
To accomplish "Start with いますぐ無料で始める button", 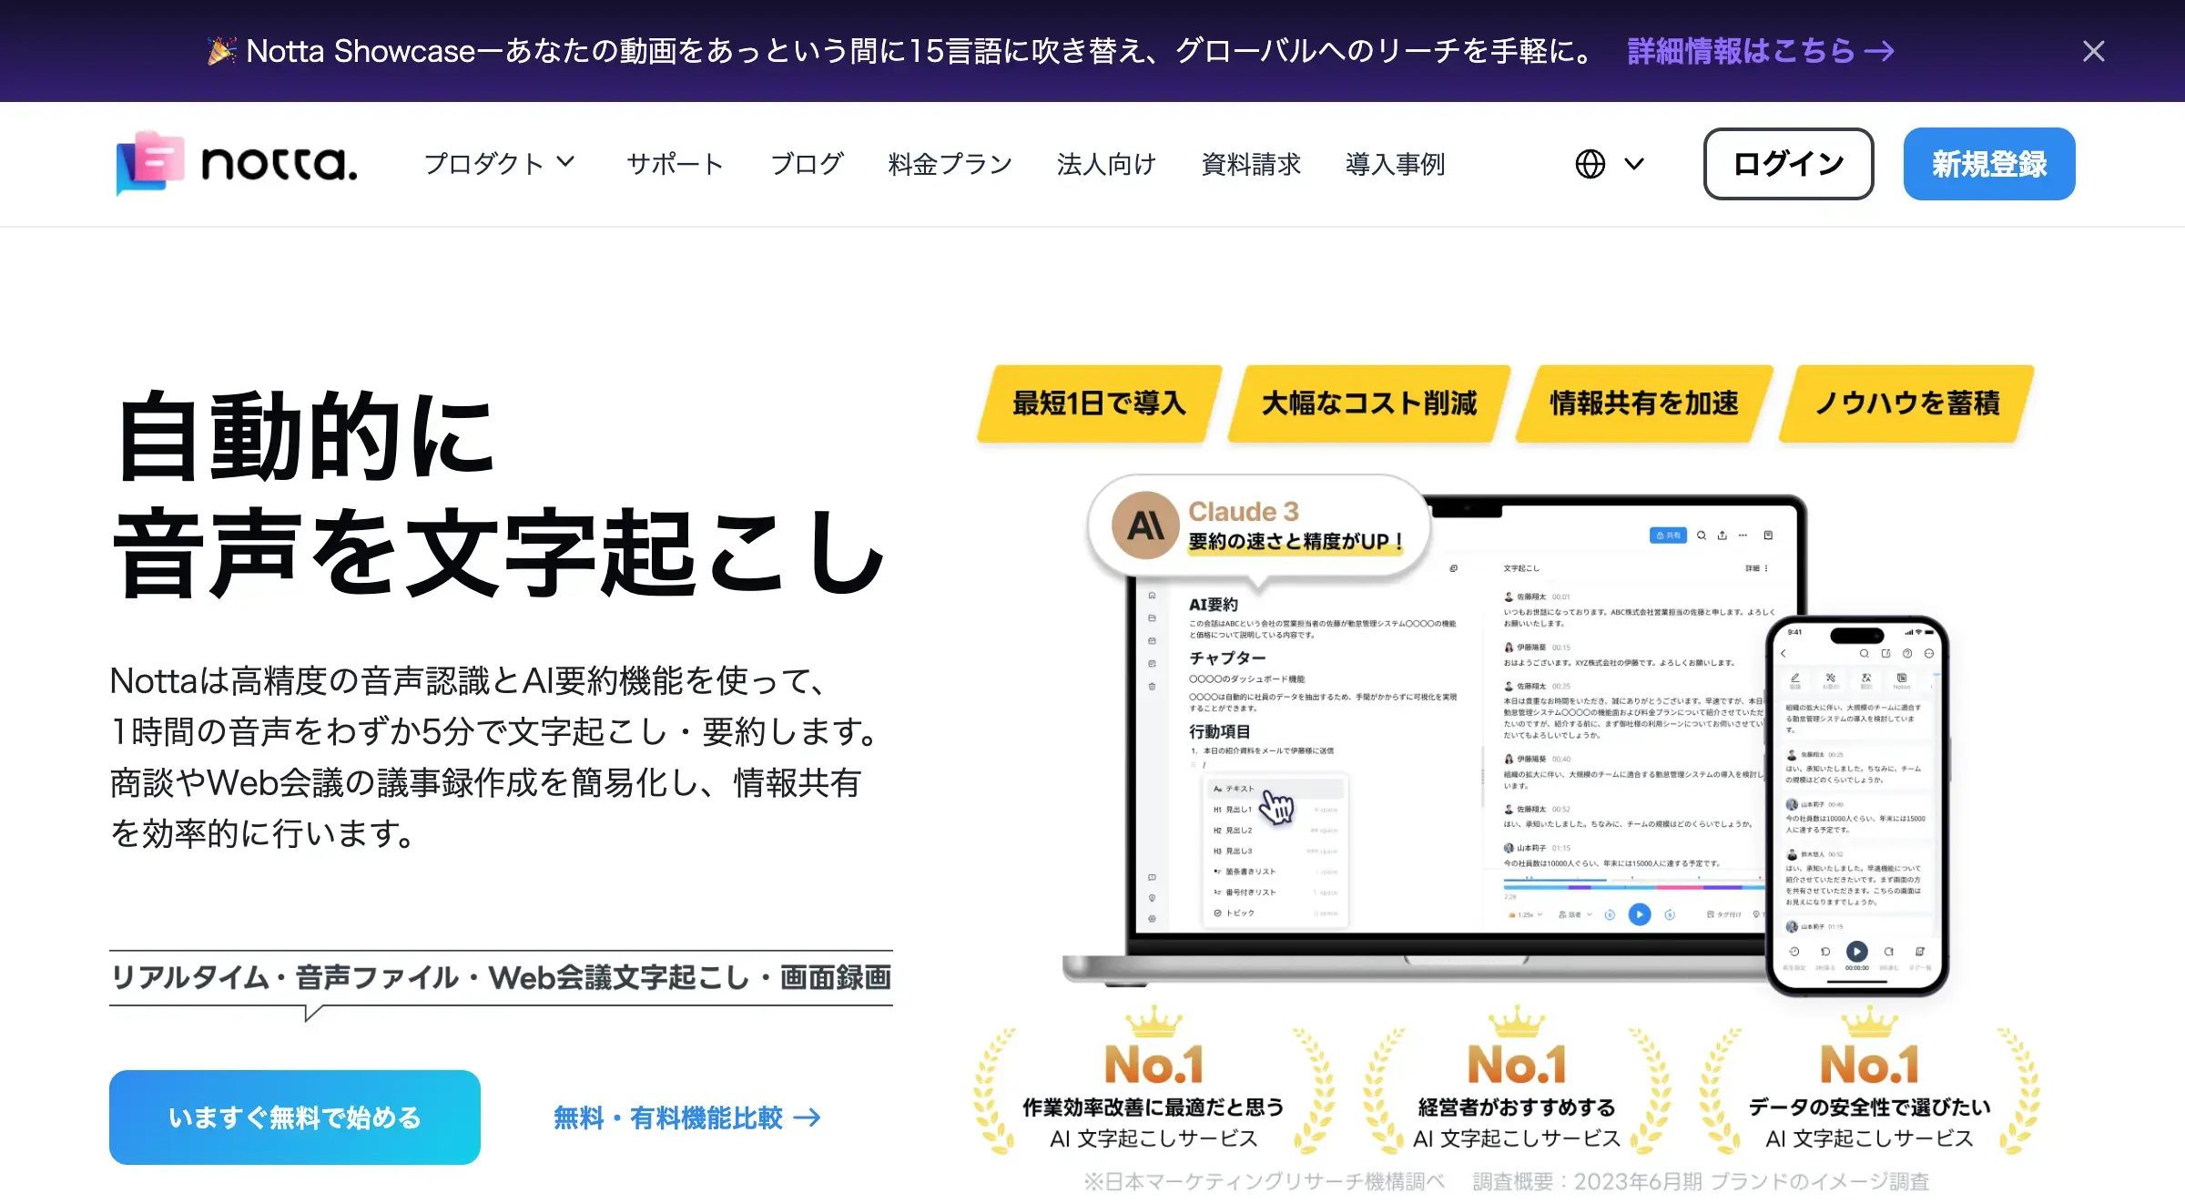I will tap(295, 1117).
